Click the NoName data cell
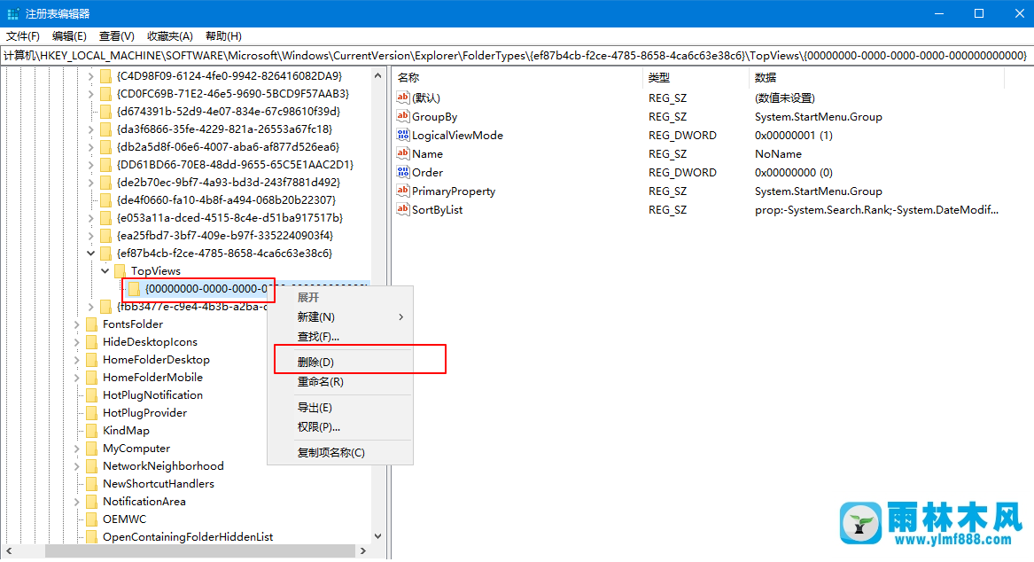The height and width of the screenshot is (562, 1034). [x=778, y=153]
